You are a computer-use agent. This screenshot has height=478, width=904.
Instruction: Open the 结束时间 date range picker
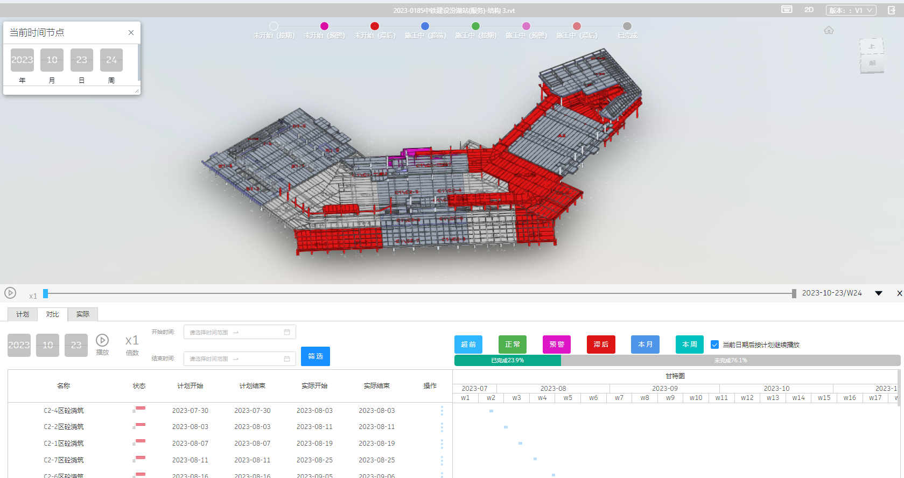240,359
